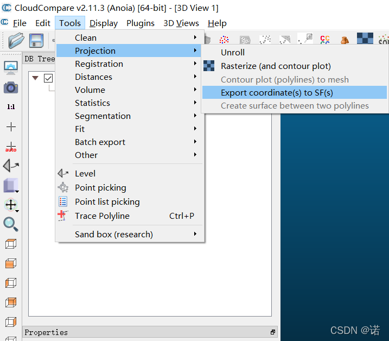Screen dimensions: 389x341
Task: Click Contour plot (polylines) to mesh entry
Action: pos(295,79)
